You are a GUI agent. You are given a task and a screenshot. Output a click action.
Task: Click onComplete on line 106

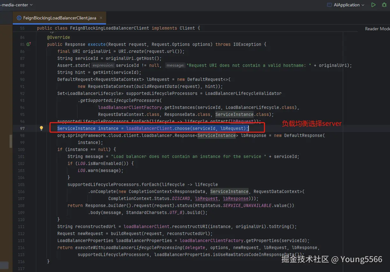(103, 191)
